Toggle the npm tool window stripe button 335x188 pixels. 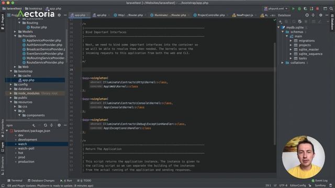pyautogui.click(x=3, y=147)
